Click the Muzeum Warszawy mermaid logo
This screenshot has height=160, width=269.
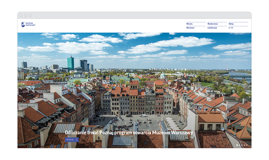[23, 25]
